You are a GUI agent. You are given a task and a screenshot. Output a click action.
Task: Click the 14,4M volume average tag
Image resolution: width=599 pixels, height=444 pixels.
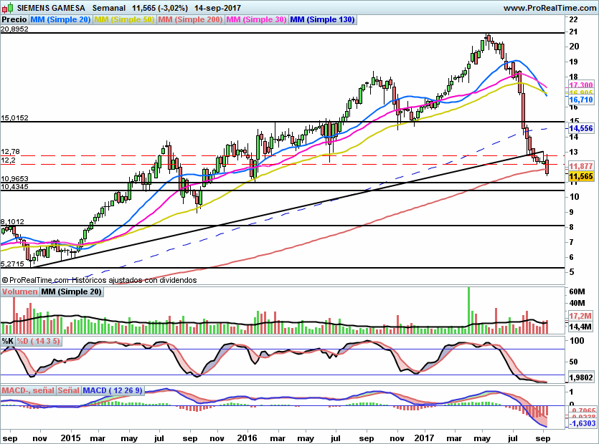pyautogui.click(x=580, y=327)
